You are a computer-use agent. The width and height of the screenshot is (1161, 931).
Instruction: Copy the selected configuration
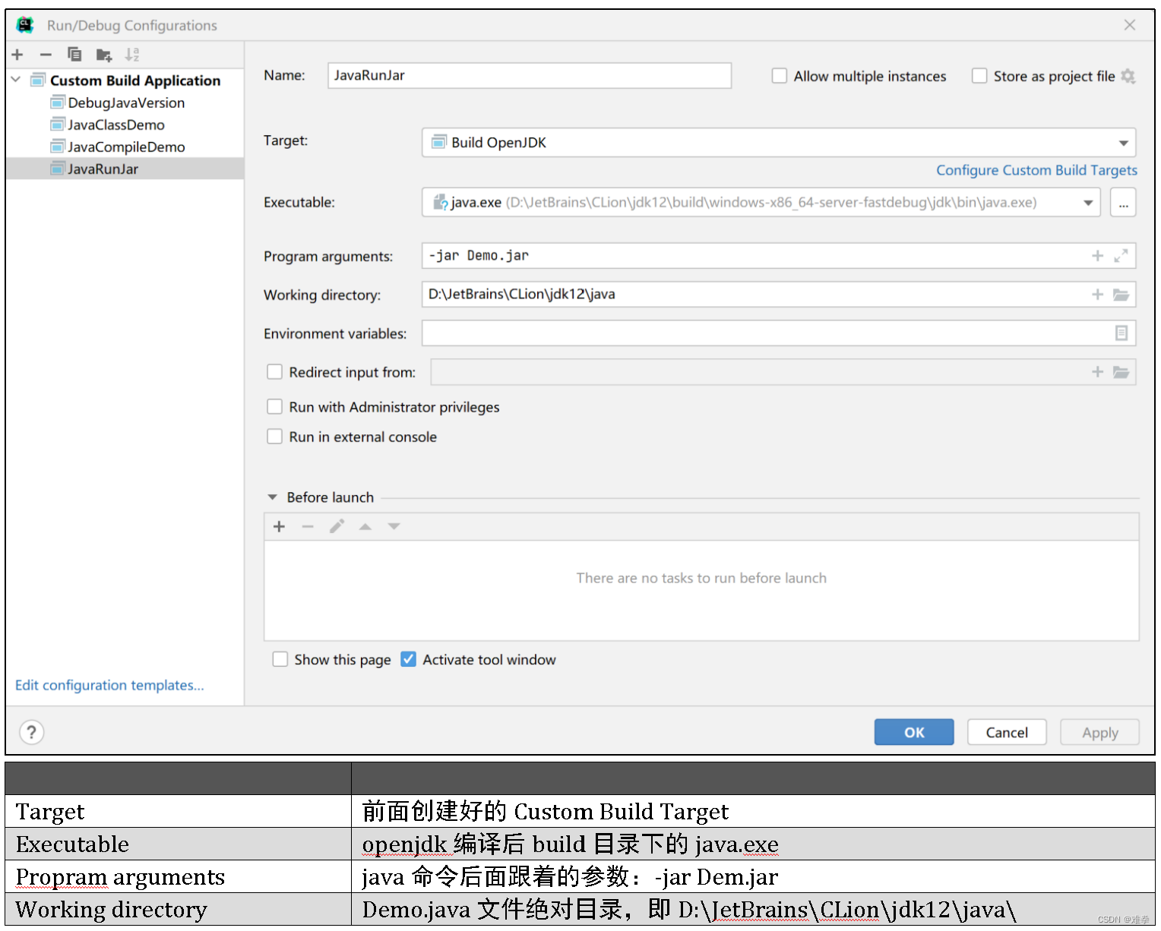(74, 55)
